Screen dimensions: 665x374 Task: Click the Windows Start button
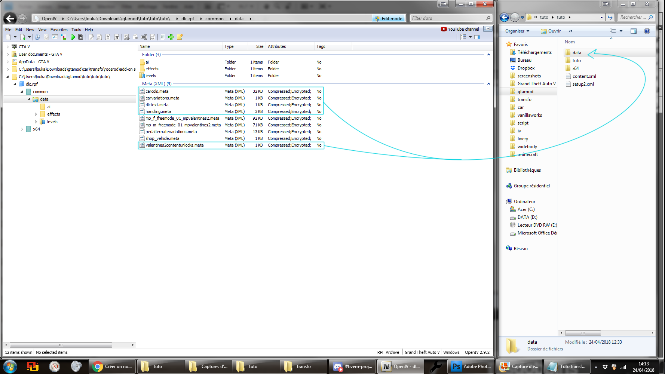pos(10,367)
